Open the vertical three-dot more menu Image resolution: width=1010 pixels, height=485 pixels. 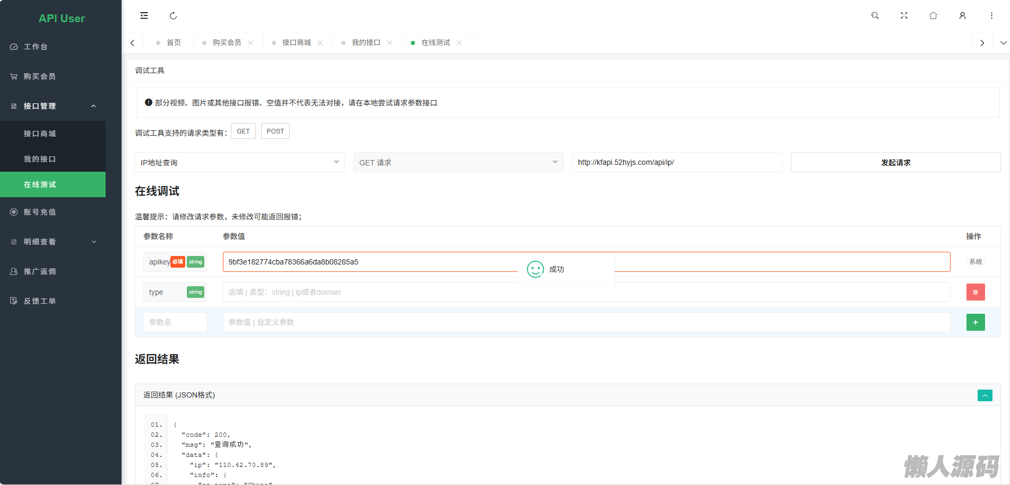[991, 16]
